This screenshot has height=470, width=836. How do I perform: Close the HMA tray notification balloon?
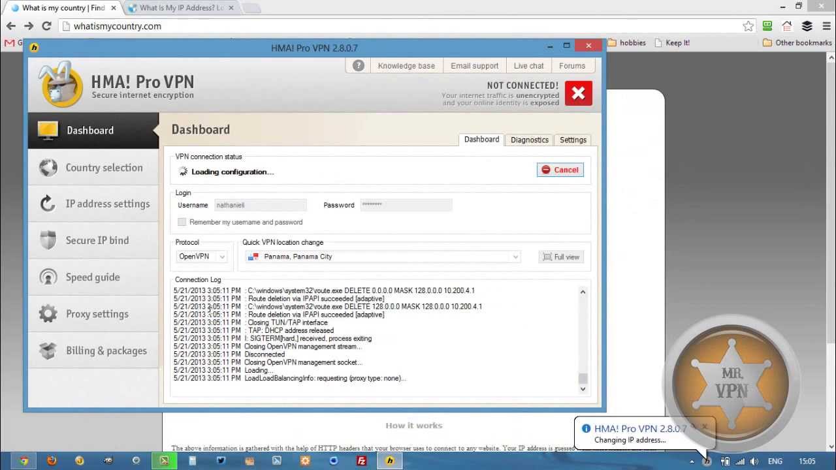pos(705,427)
